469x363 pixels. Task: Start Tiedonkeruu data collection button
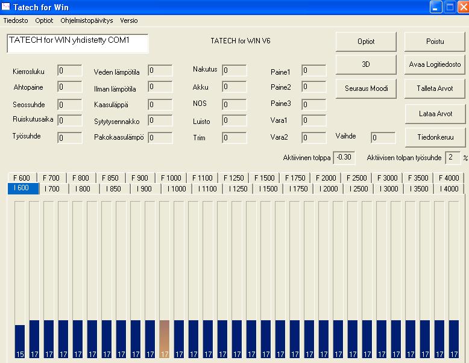coord(435,137)
